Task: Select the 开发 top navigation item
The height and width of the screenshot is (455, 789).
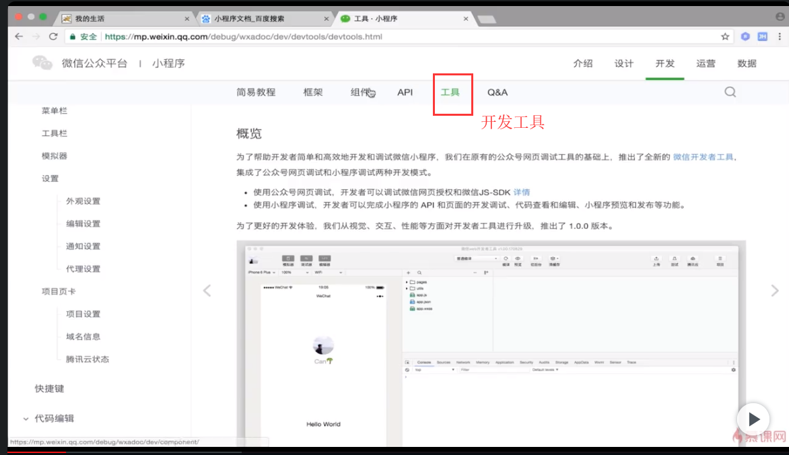Action: coord(664,63)
